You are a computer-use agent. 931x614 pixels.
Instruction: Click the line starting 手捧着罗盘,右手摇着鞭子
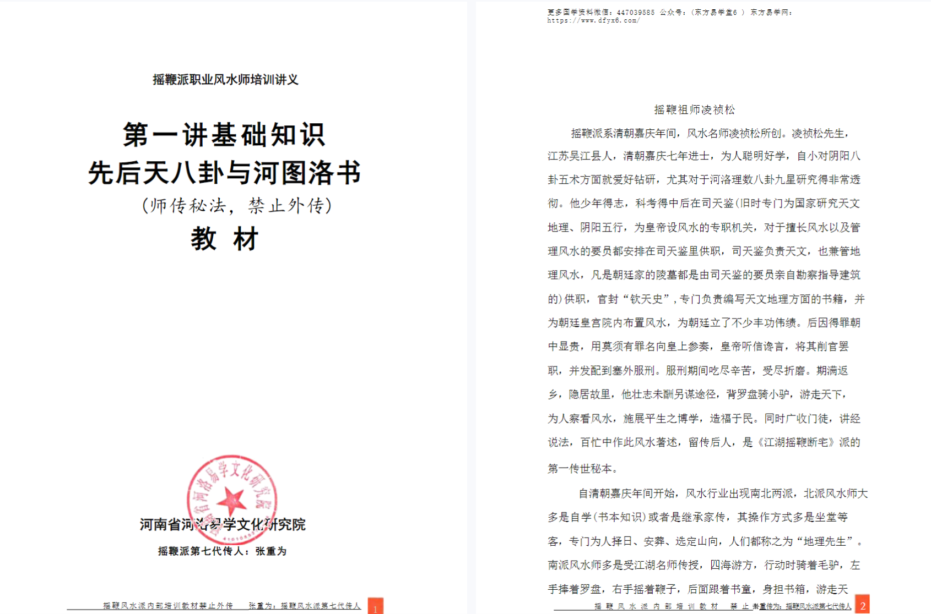(698, 589)
